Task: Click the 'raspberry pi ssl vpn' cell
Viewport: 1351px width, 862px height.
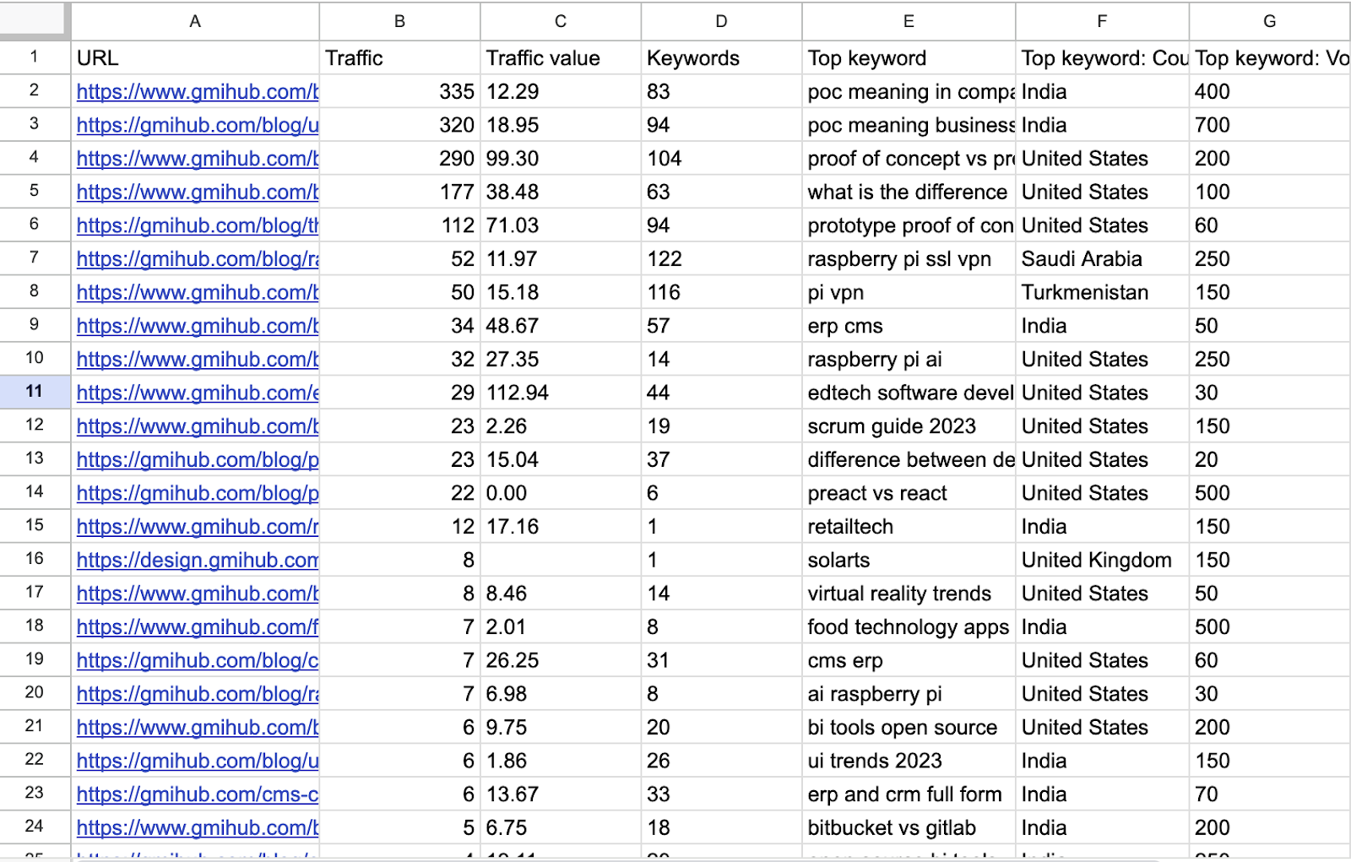Action: tap(909, 259)
